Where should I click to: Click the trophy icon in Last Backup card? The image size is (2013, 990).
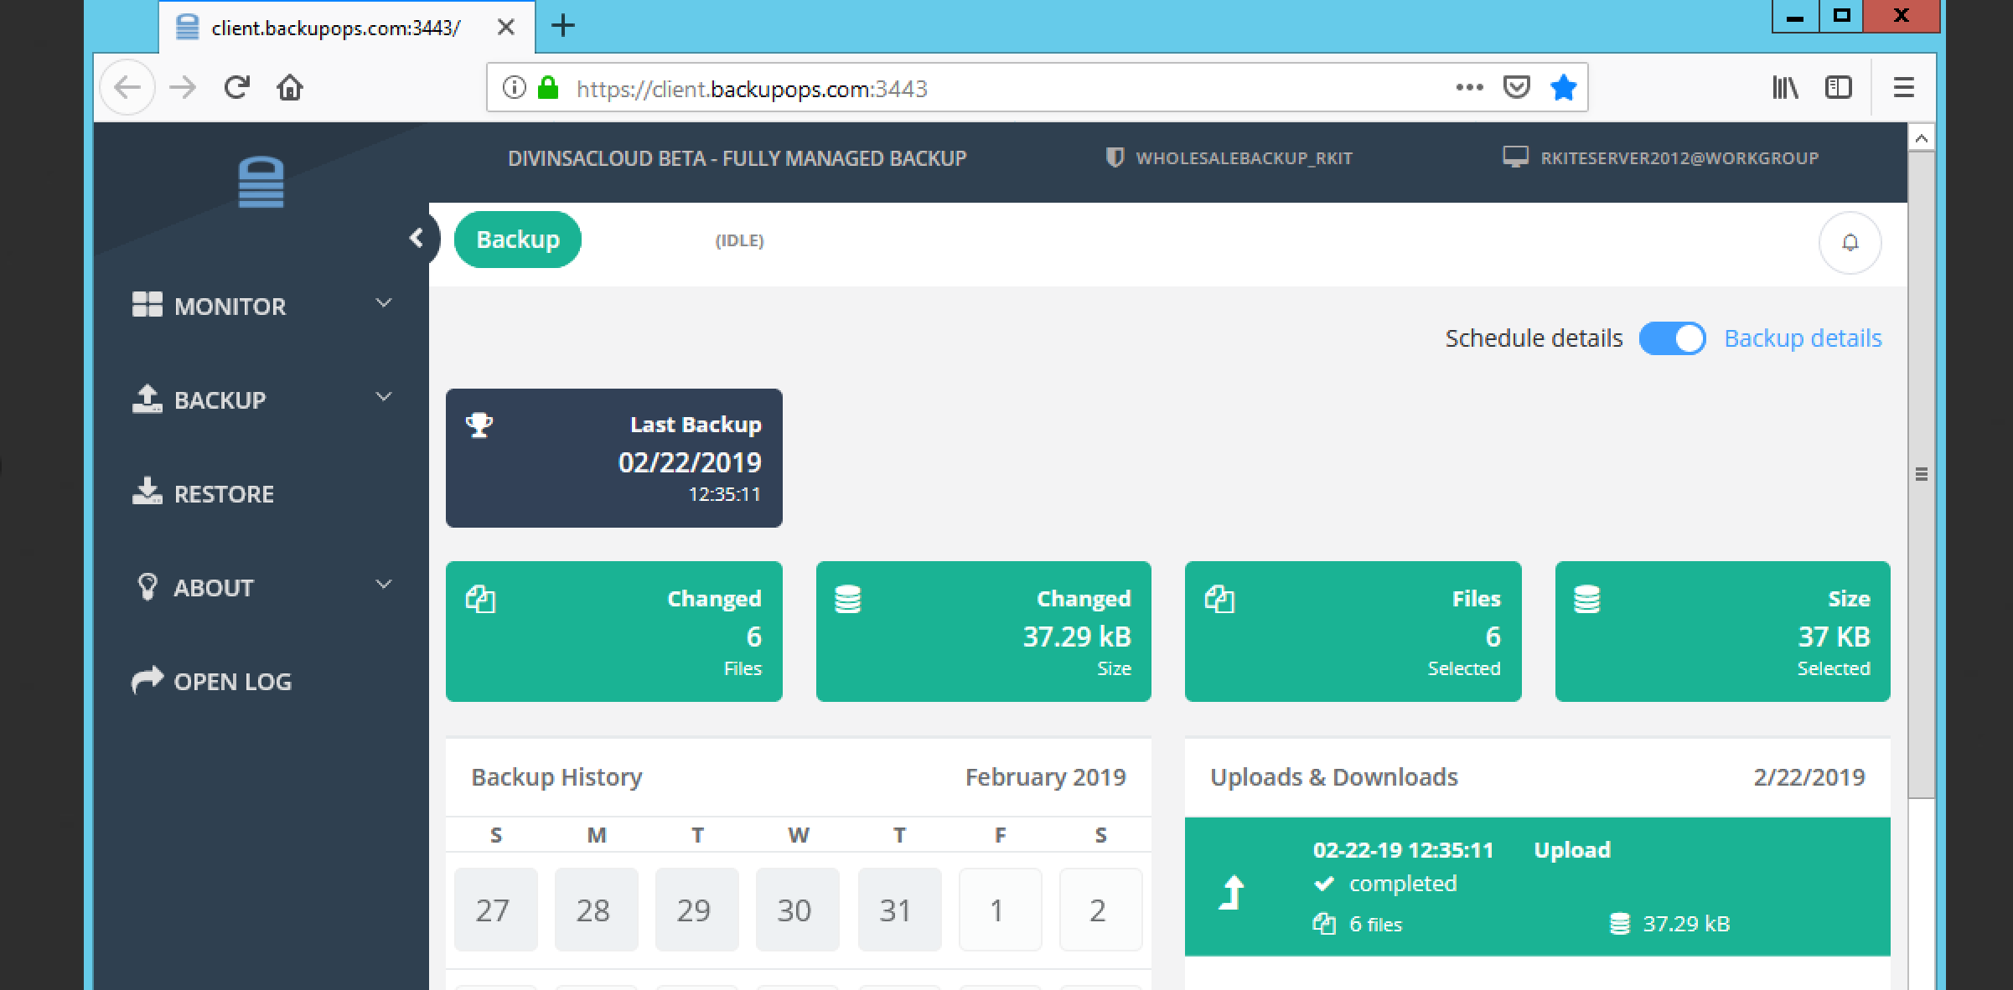(479, 425)
